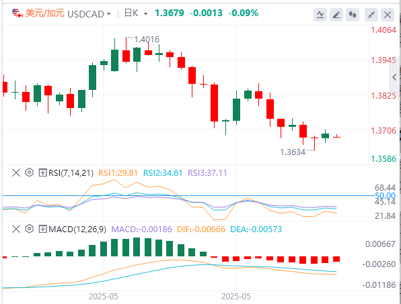The height and width of the screenshot is (304, 401).
Task: Open MACD indicator settings hexagon
Action: pos(30,229)
